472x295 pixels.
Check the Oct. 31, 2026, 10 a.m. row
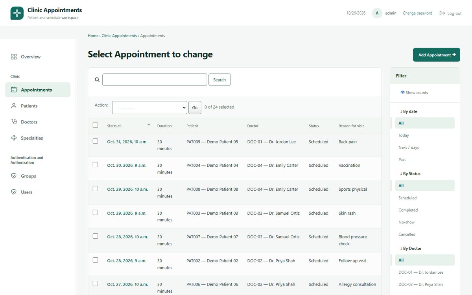coord(95,141)
